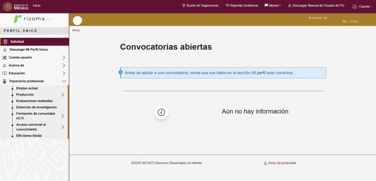Click the SECIHTI Derechos Reservados footer text
The image size is (376, 181).
click(x=167, y=163)
